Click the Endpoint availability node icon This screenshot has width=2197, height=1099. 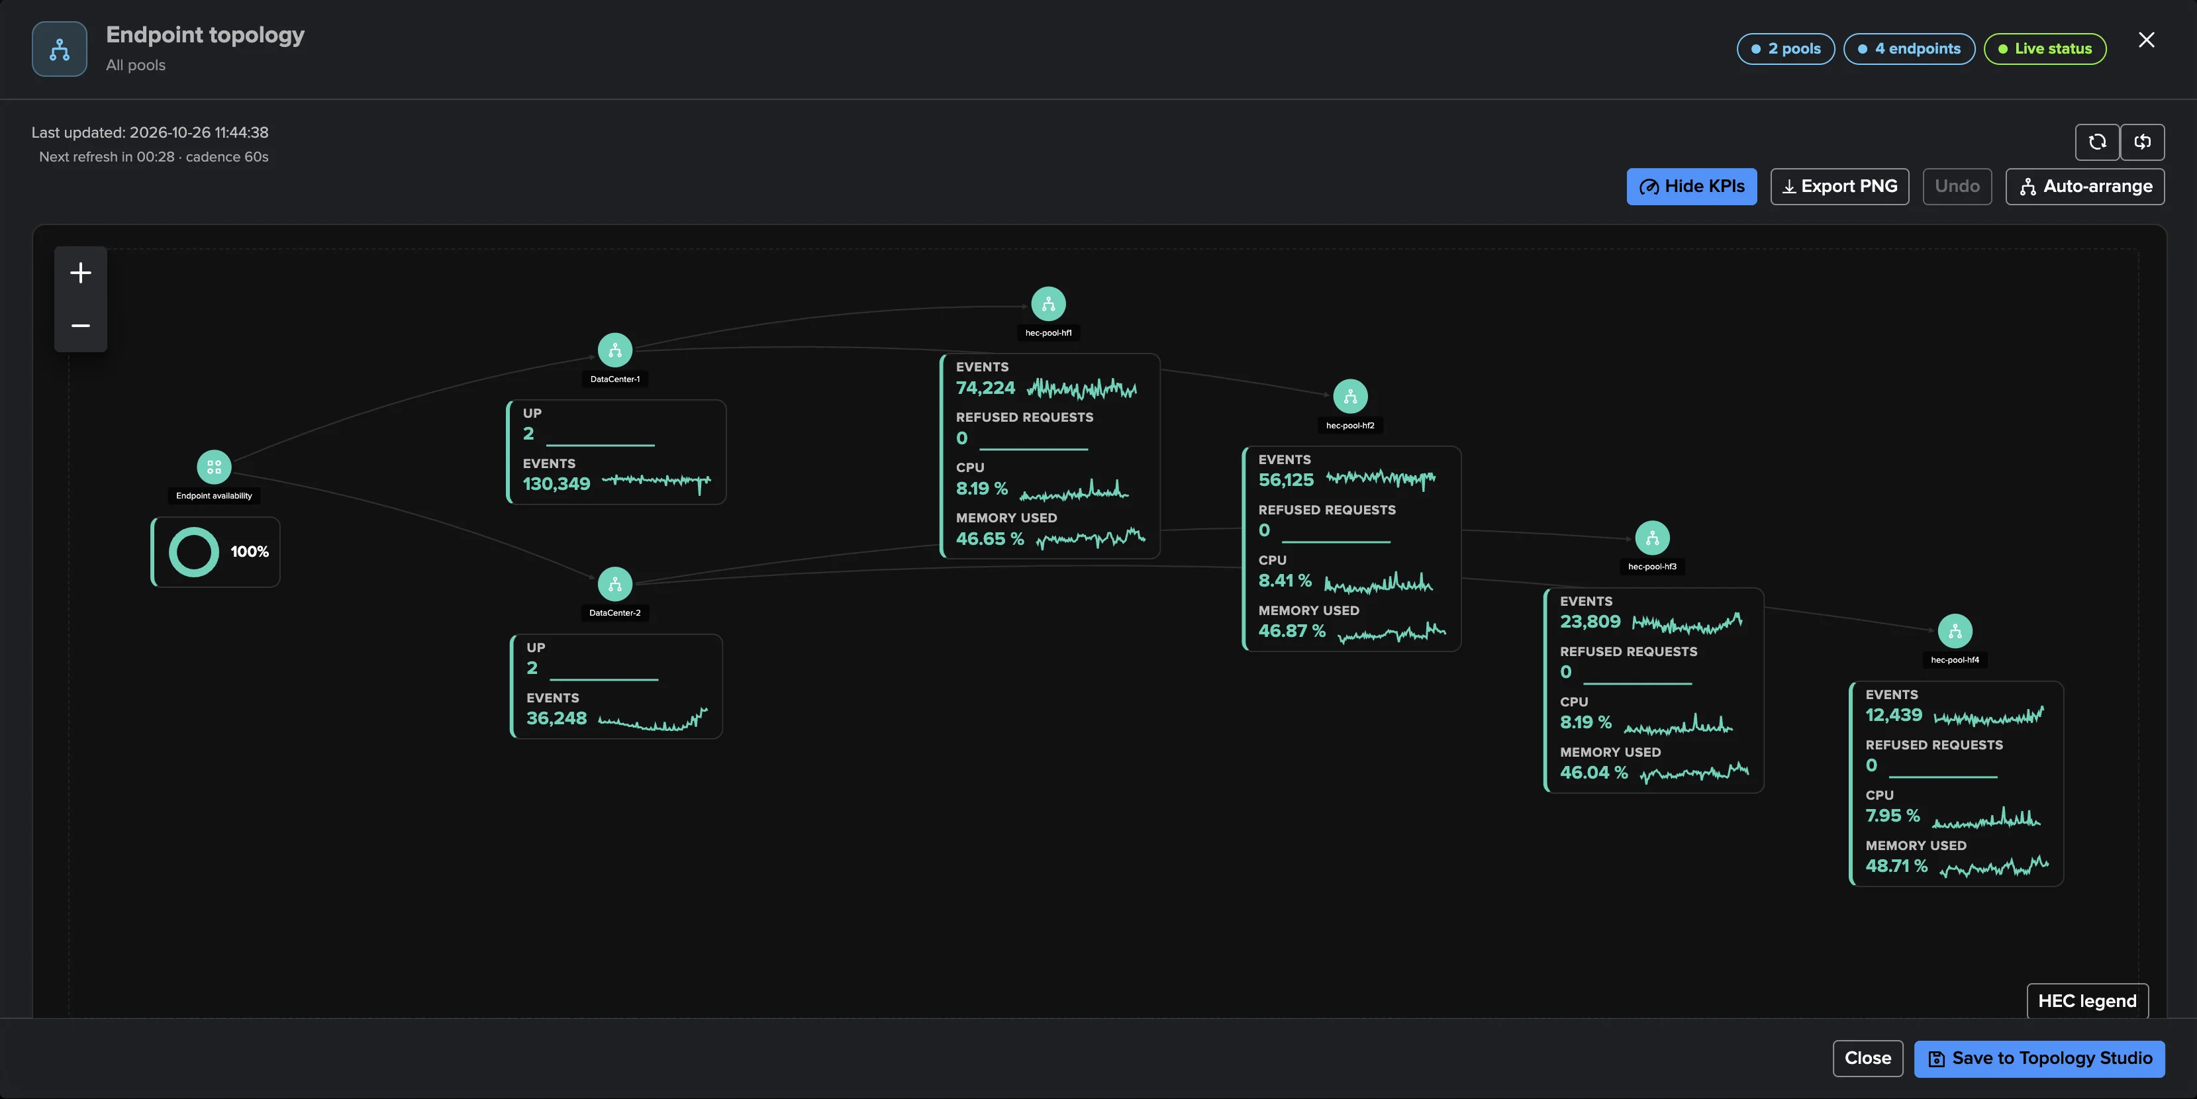[214, 467]
